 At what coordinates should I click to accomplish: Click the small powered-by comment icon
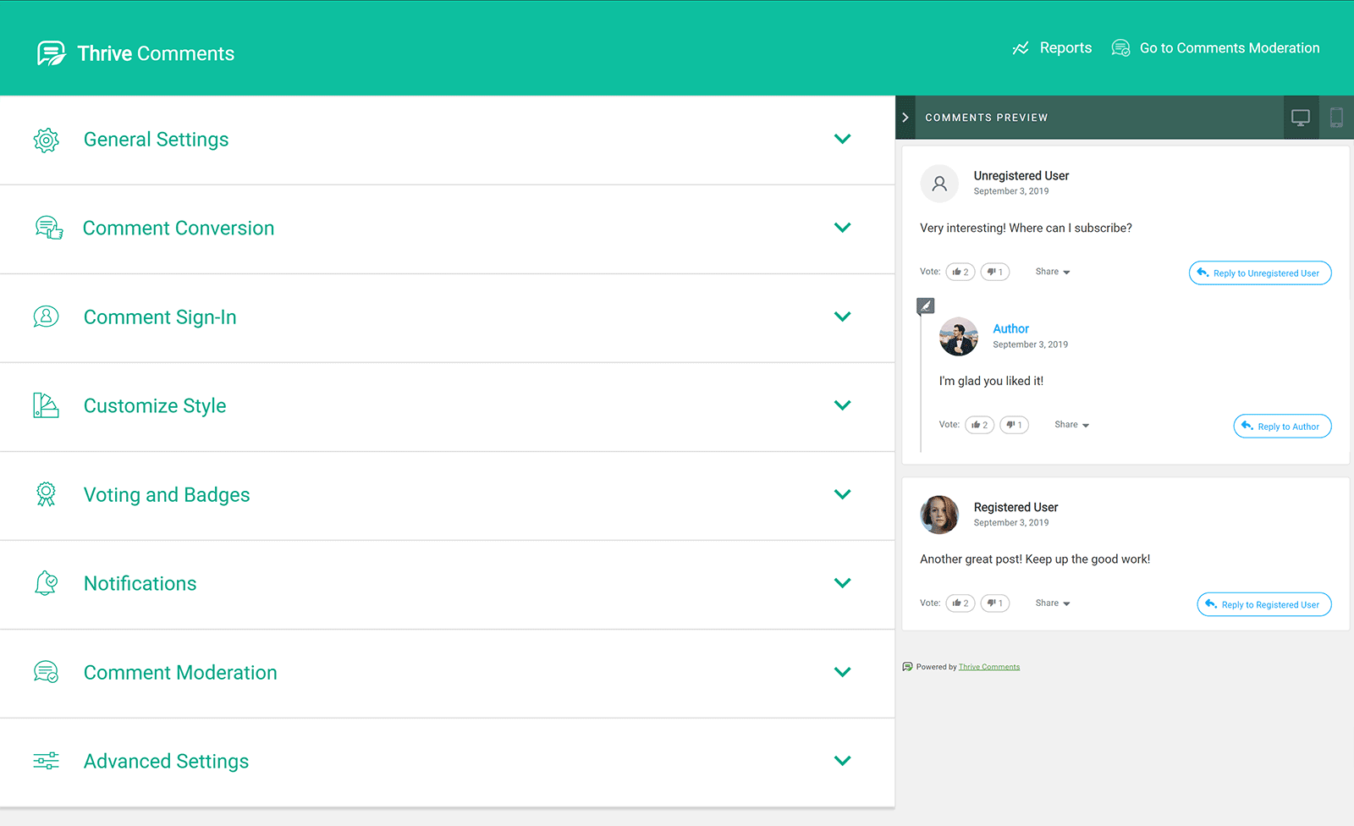coord(908,667)
